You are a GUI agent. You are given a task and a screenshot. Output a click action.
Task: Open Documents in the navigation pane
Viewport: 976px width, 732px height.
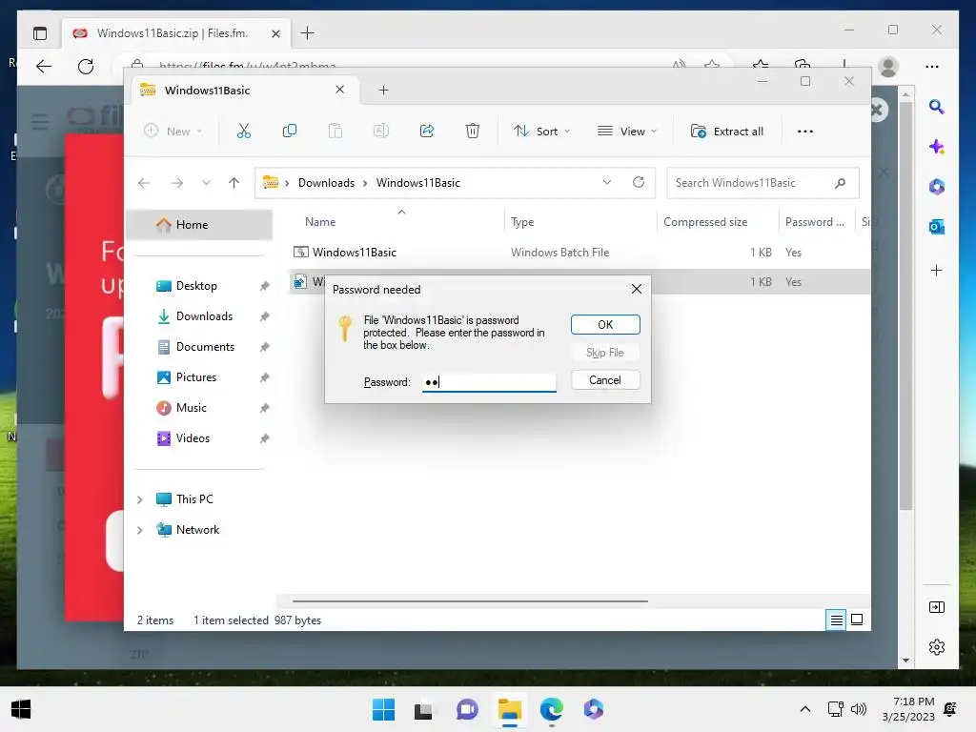click(206, 347)
